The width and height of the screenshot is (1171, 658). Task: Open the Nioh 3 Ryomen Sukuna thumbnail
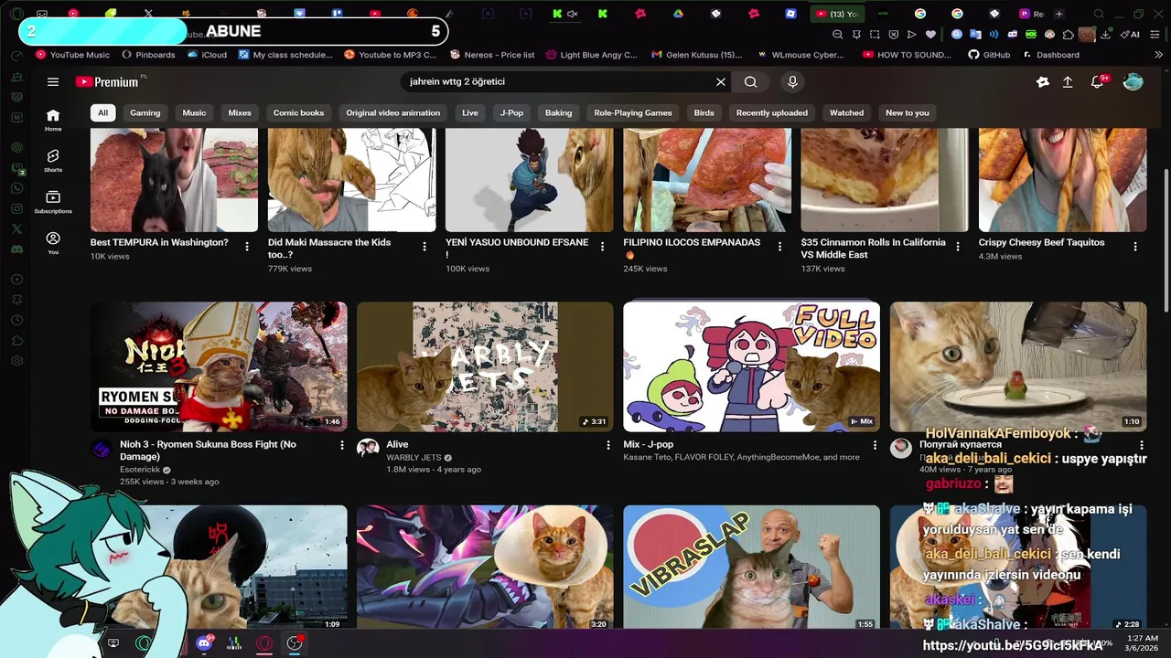tap(219, 366)
